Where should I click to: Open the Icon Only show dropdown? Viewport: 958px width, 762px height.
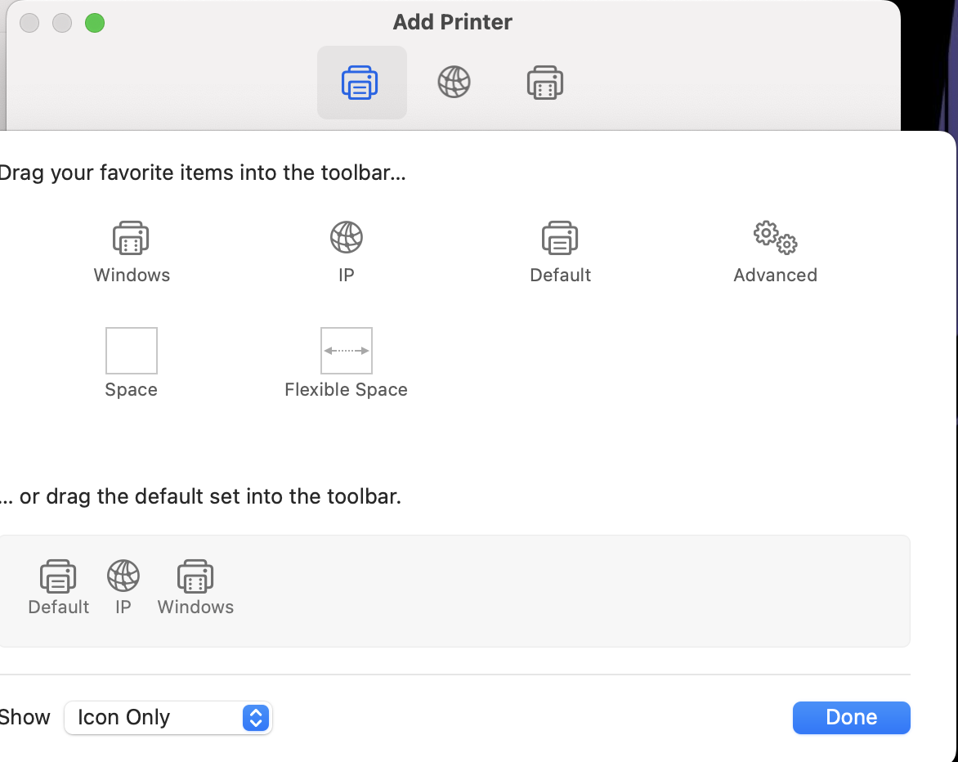tap(168, 717)
